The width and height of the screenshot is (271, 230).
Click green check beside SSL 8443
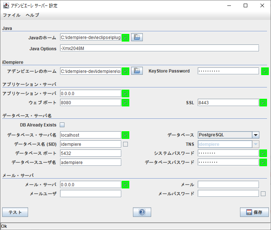(263, 103)
